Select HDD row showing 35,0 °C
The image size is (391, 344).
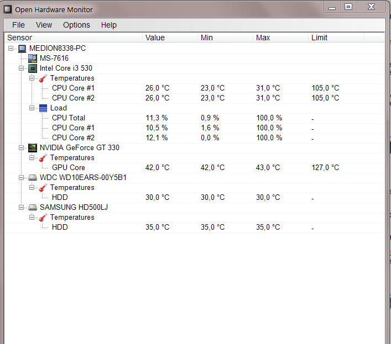195,227
